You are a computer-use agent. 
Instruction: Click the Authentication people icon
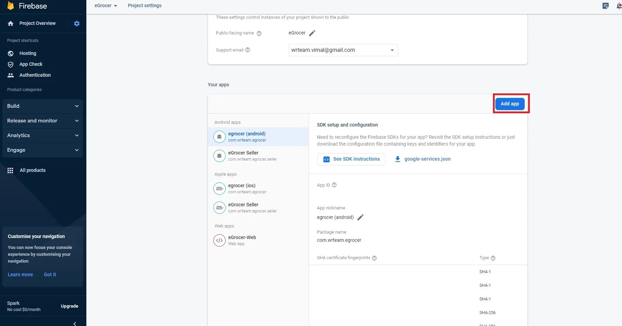point(11,75)
